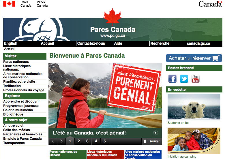Jump to slide 3 in the carousel
225x159 pixels.
pyautogui.click(x=87, y=141)
